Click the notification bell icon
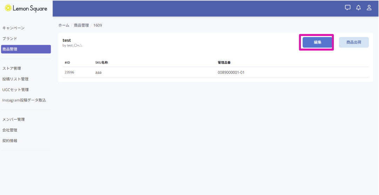The image size is (379, 195). point(358,8)
